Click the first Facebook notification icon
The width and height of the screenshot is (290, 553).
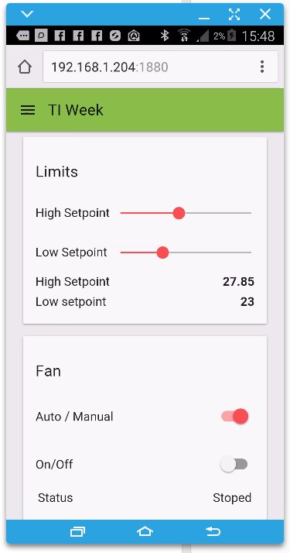(x=60, y=36)
